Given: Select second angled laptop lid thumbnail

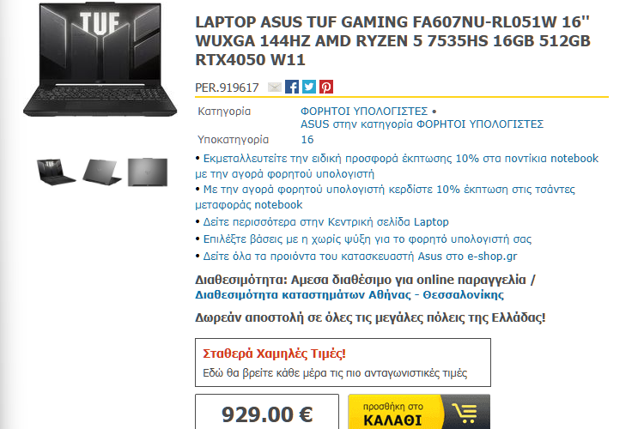Looking at the screenshot, I should (102, 172).
